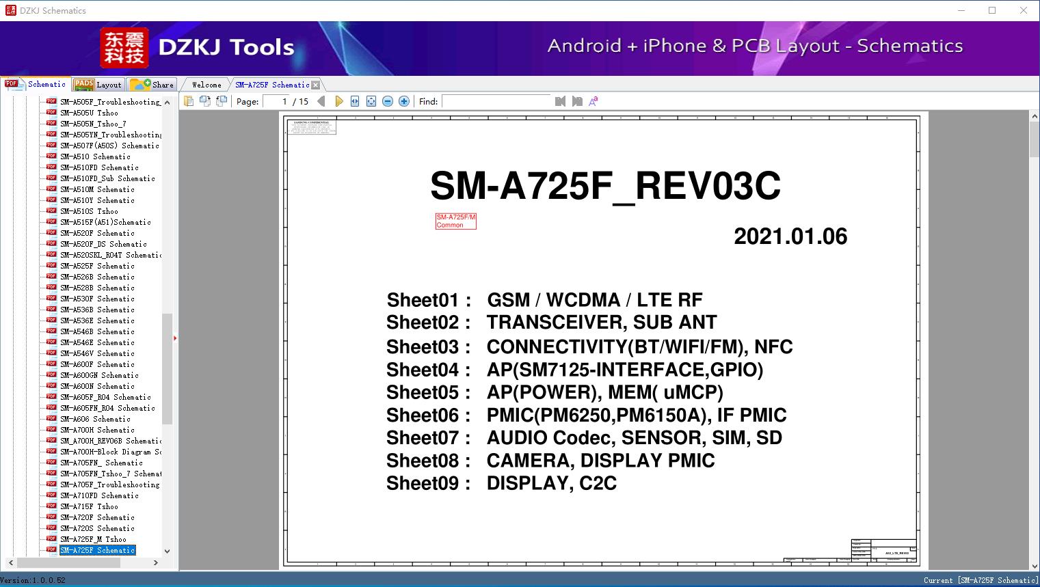
Task: Click the SM-A725F/M Common red annotation
Action: point(456,221)
